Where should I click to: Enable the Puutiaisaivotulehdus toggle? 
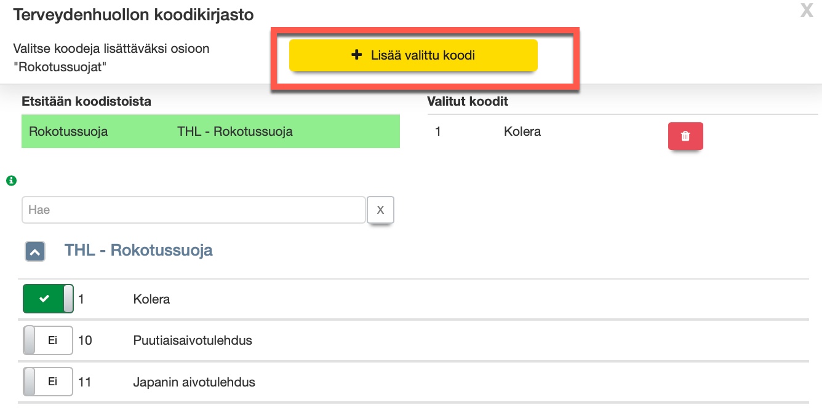pyautogui.click(x=48, y=340)
